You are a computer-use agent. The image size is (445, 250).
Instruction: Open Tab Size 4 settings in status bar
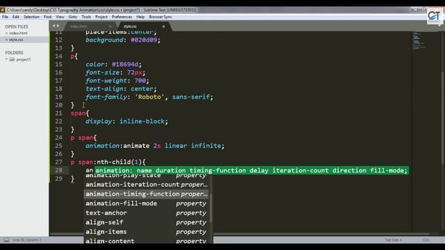(x=394, y=240)
